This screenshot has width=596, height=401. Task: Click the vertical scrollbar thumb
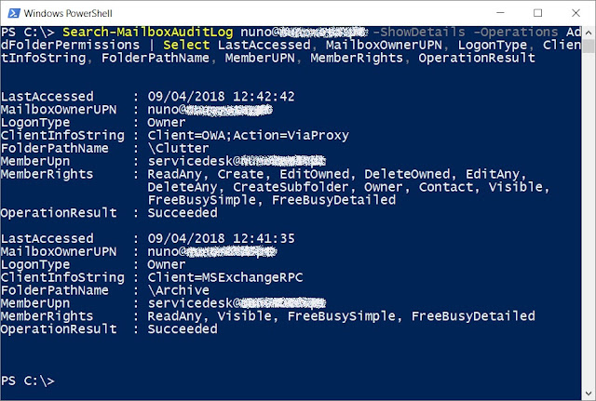[589, 46]
